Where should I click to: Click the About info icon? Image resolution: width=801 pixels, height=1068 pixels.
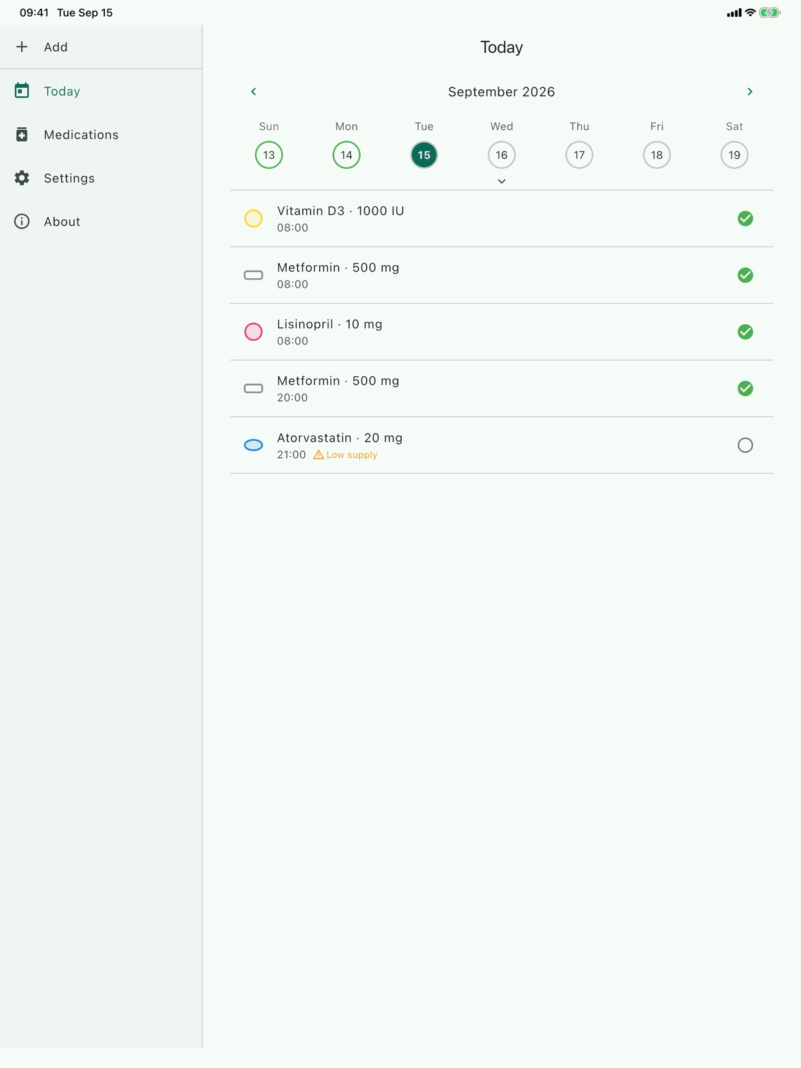click(22, 222)
